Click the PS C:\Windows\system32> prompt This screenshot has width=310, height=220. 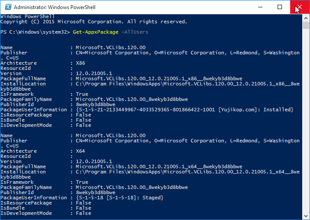(x=35, y=32)
